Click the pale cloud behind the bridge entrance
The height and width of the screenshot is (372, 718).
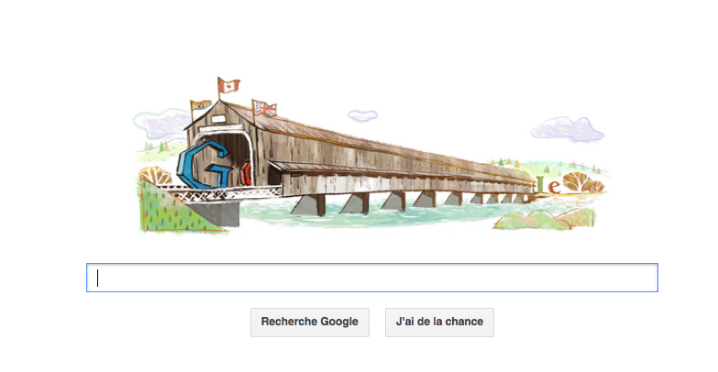tap(160, 124)
